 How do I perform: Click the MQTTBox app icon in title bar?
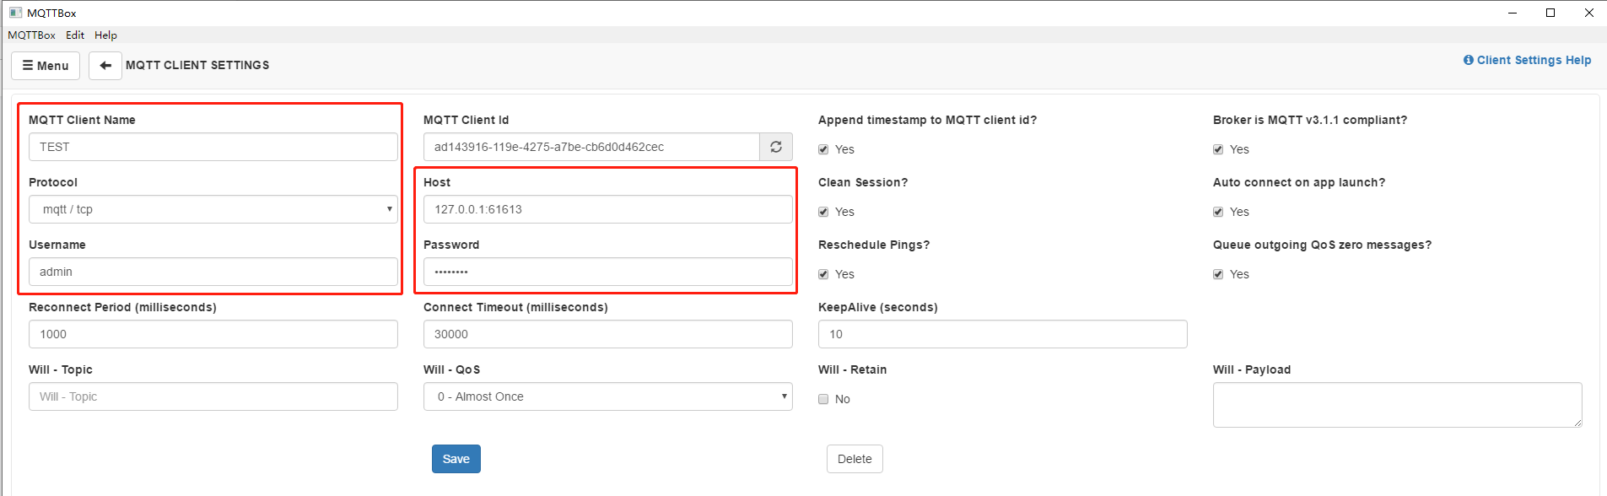pos(15,13)
